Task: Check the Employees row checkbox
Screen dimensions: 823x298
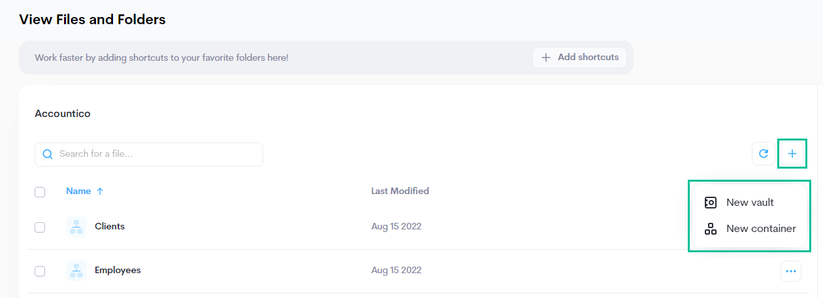Action: (x=40, y=271)
